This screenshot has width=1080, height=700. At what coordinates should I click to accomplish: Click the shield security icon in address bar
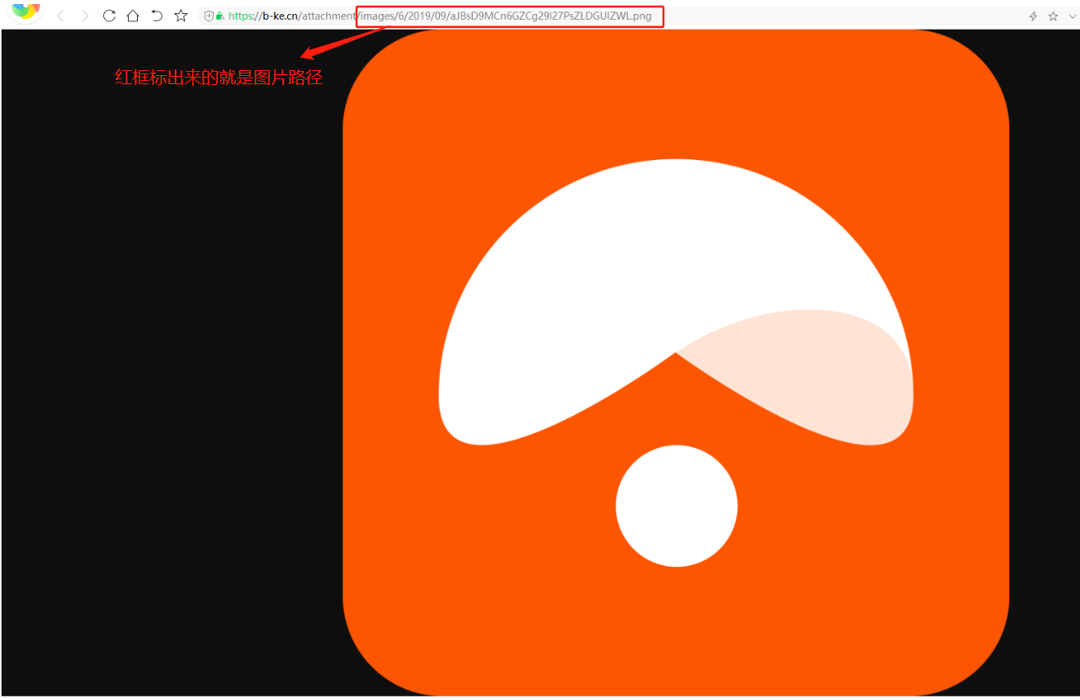pos(208,16)
